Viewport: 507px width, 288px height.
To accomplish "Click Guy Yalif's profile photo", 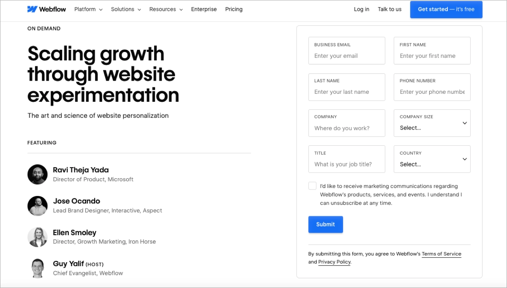I will [38, 268].
